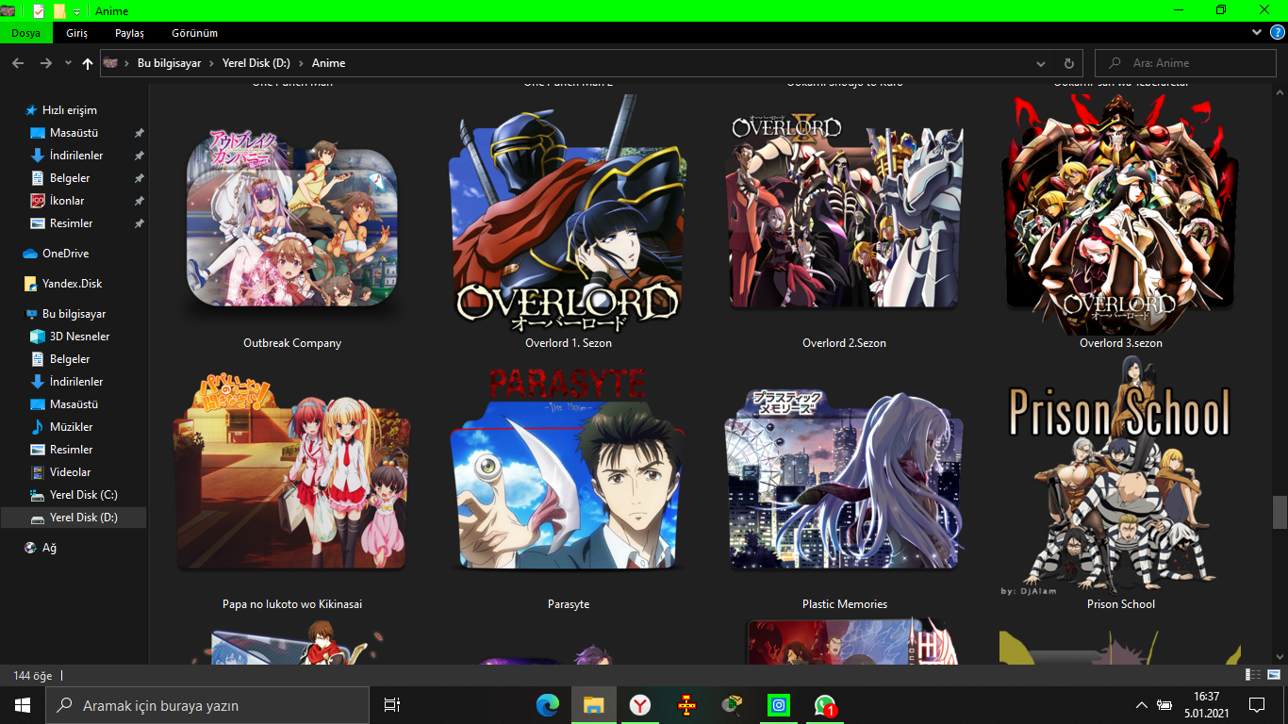Screen dimensions: 1288x724
Task: Open Masaüstü under Hızlı erişim
Action: tap(74, 133)
